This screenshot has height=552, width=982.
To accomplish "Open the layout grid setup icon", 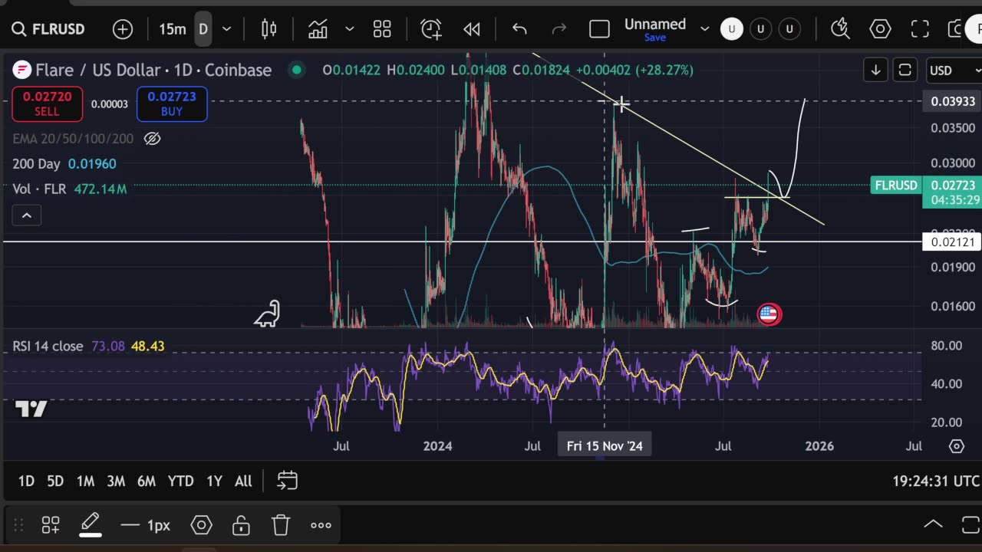I will [x=382, y=29].
